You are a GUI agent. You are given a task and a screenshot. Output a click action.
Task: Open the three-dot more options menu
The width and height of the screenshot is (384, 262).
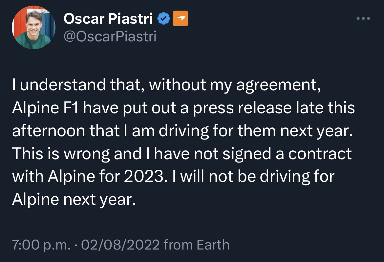pyautogui.click(x=363, y=18)
